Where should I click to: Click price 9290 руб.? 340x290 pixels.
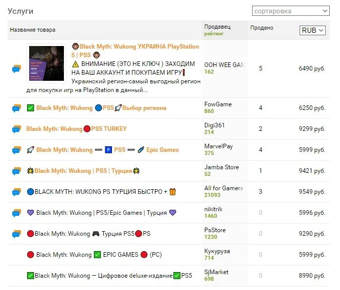click(312, 234)
